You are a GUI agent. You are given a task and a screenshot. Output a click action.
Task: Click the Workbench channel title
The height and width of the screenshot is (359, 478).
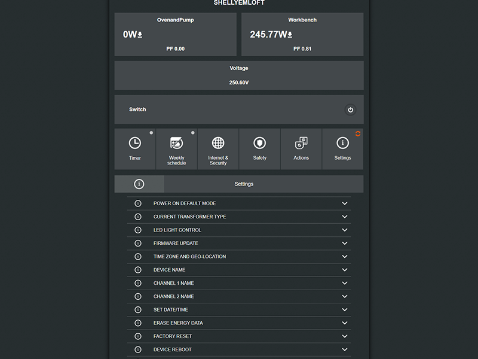[302, 20]
